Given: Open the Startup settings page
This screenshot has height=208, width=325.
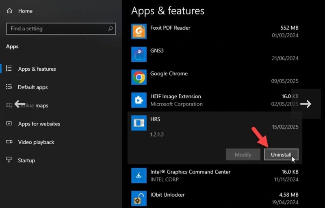Looking at the screenshot, I should (26, 160).
